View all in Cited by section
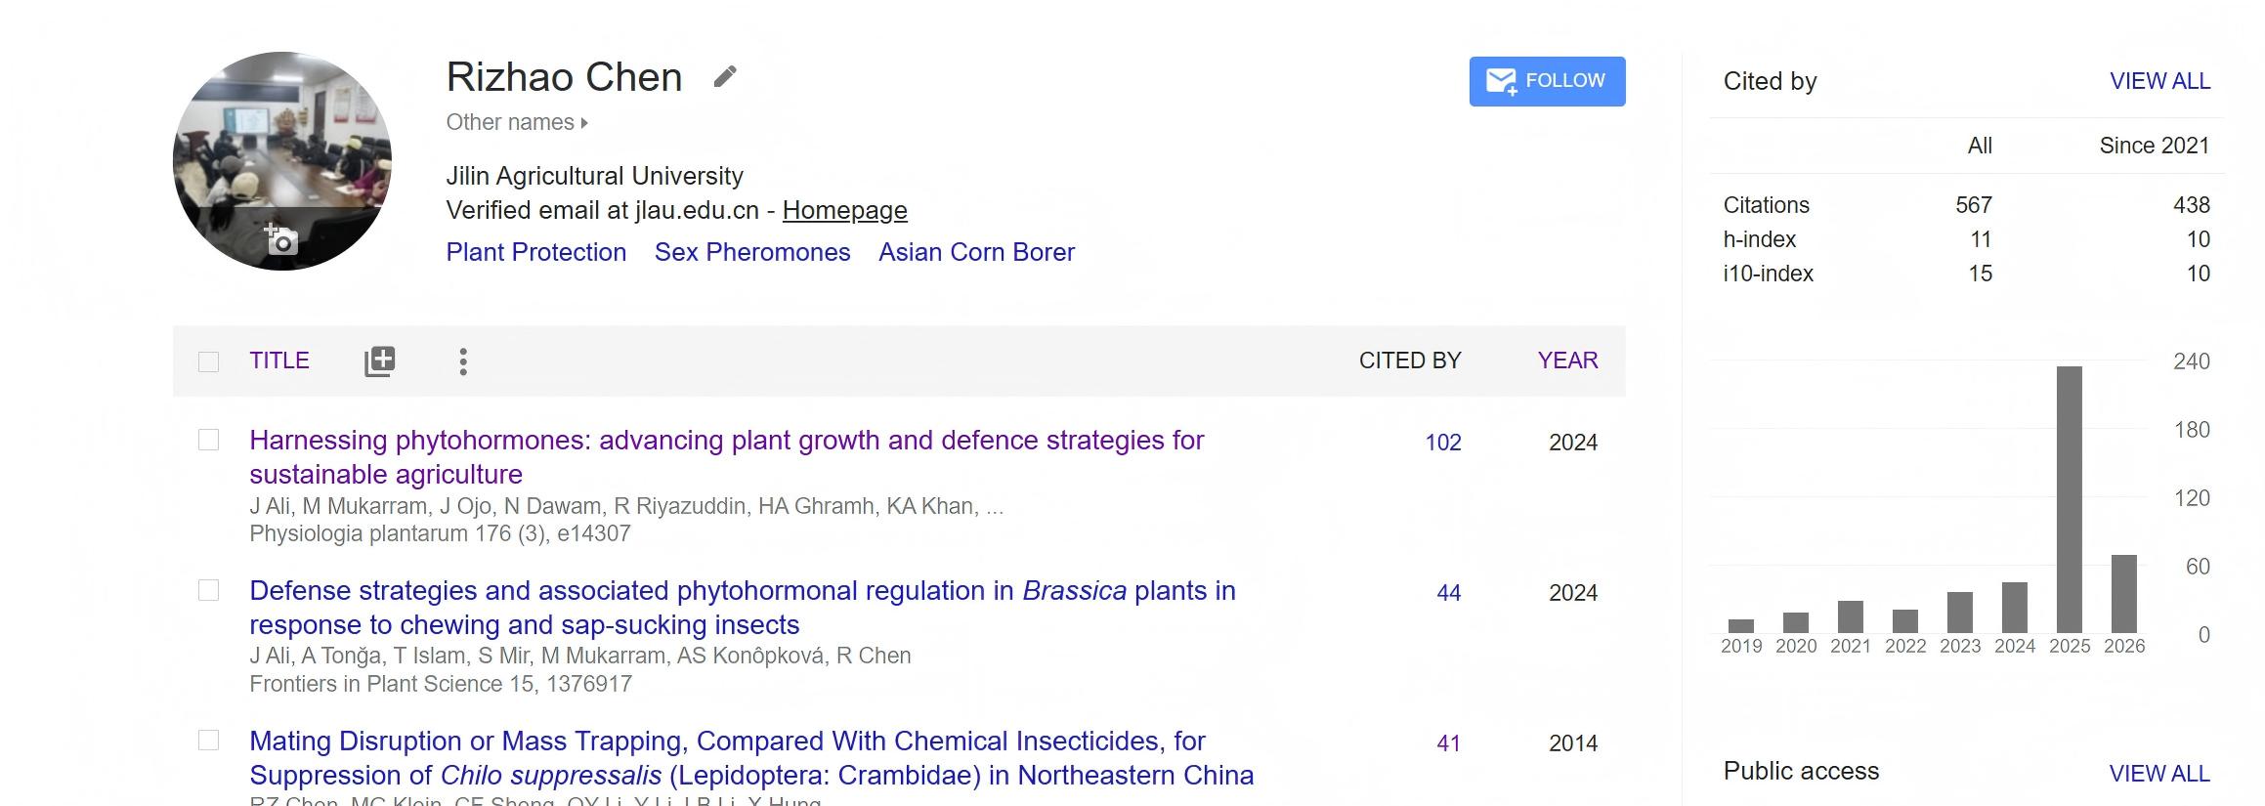The height and width of the screenshot is (806, 2265). pyautogui.click(x=2159, y=81)
